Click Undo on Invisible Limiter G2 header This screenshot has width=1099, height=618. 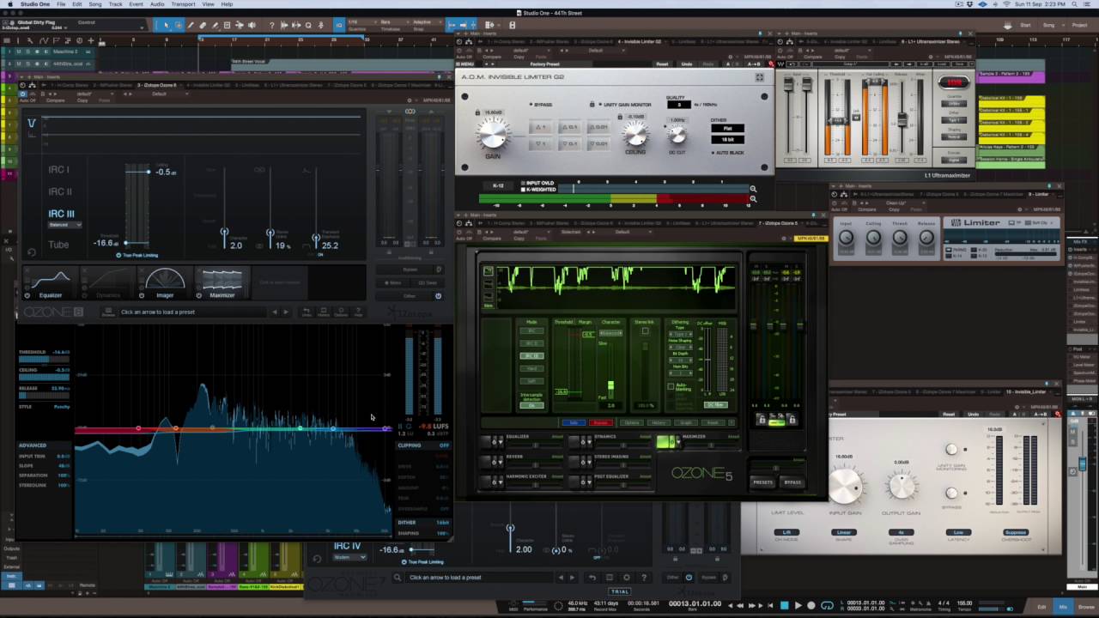click(x=686, y=64)
